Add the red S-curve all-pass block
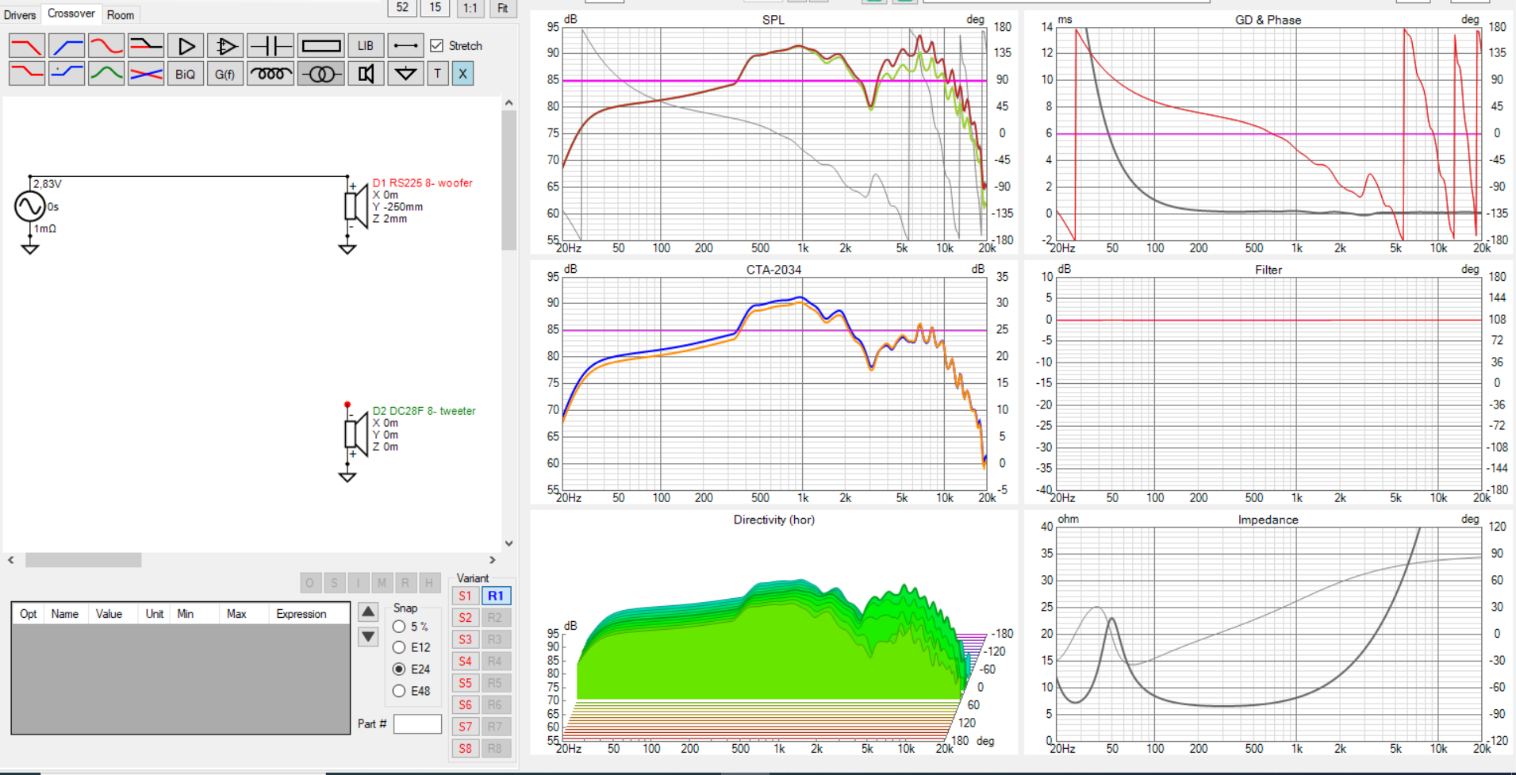Screen dimensions: 1516x775 [106, 46]
